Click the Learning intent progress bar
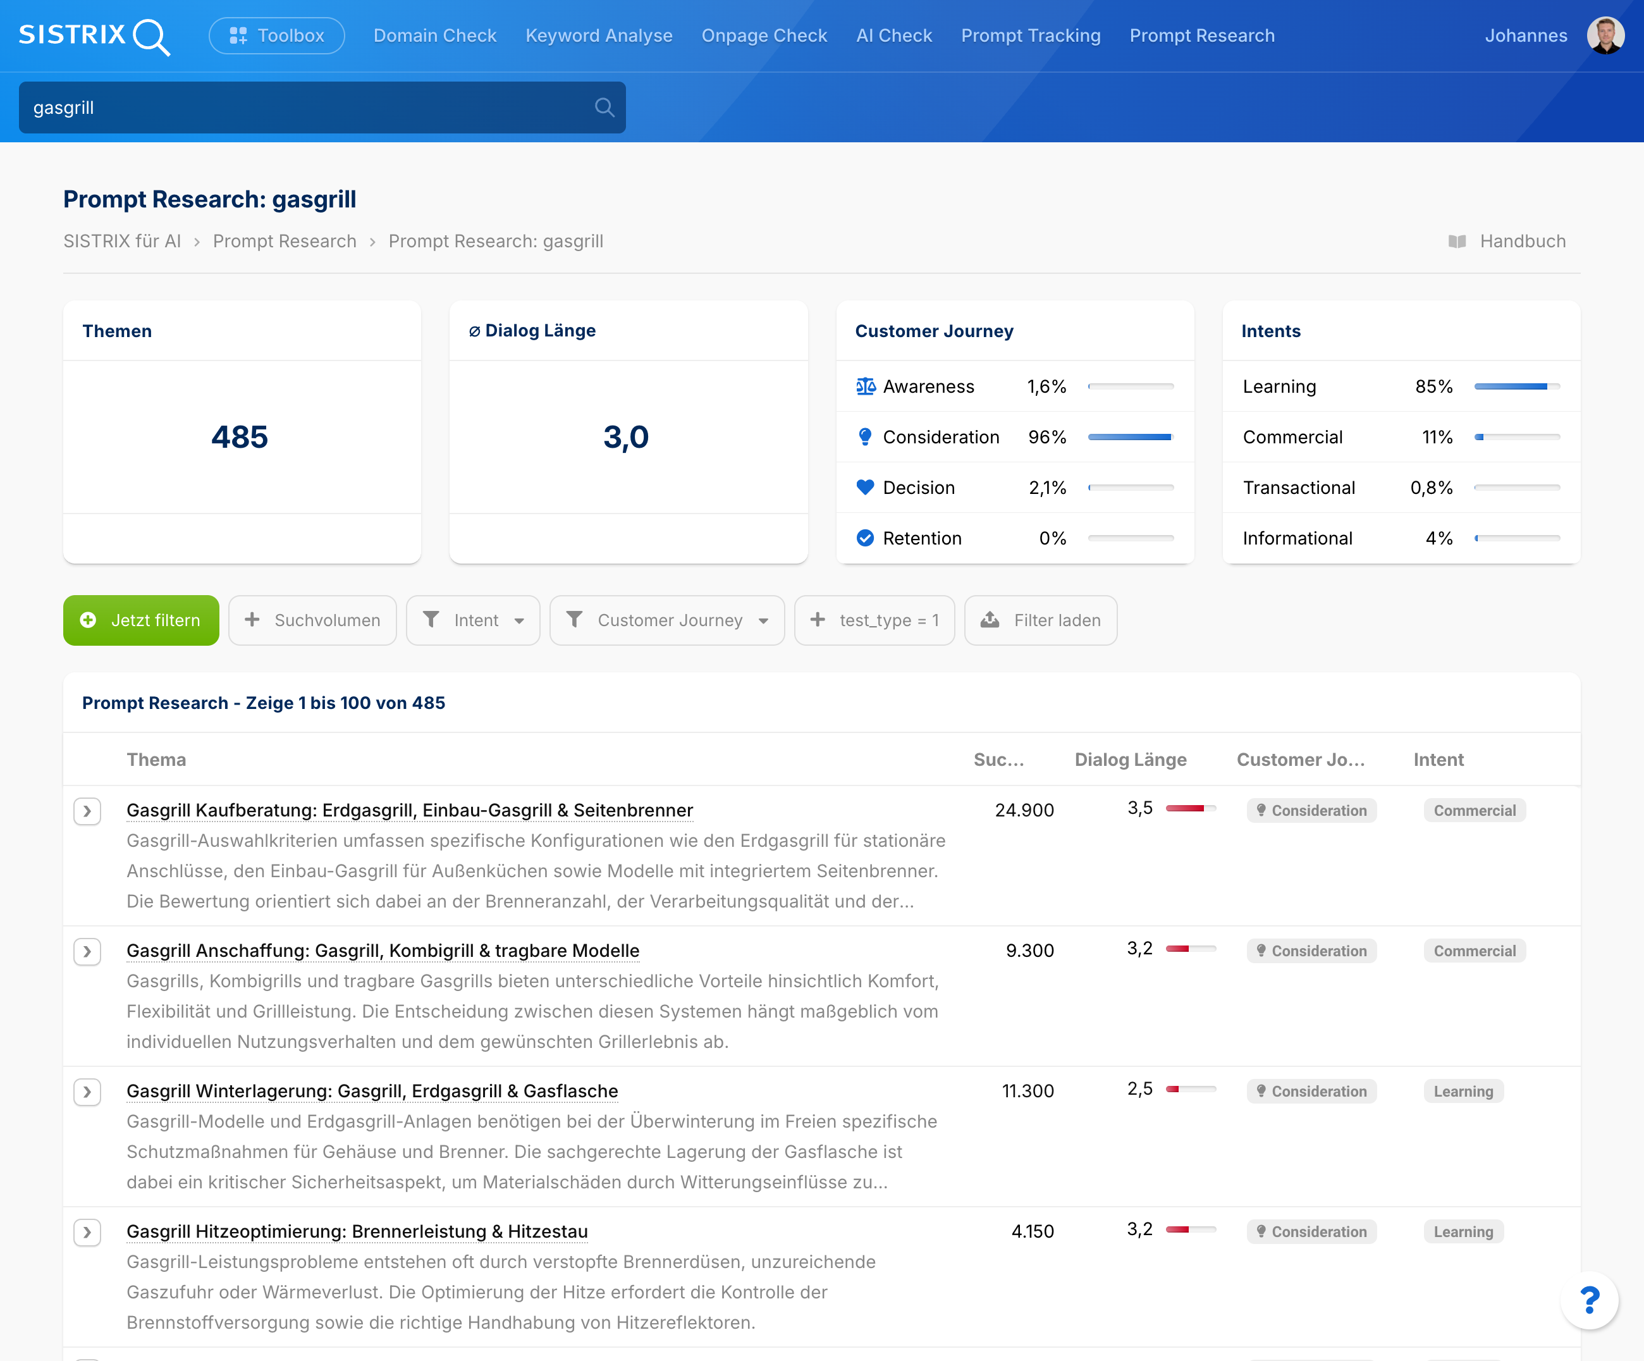The image size is (1644, 1361). click(1516, 386)
